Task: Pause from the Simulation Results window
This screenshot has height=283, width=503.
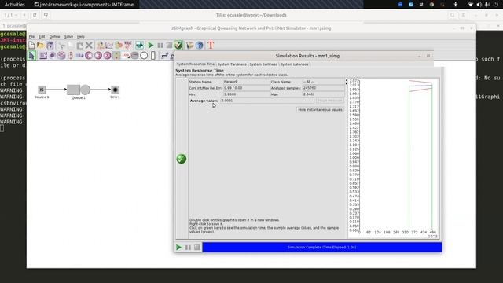Action: point(188,248)
